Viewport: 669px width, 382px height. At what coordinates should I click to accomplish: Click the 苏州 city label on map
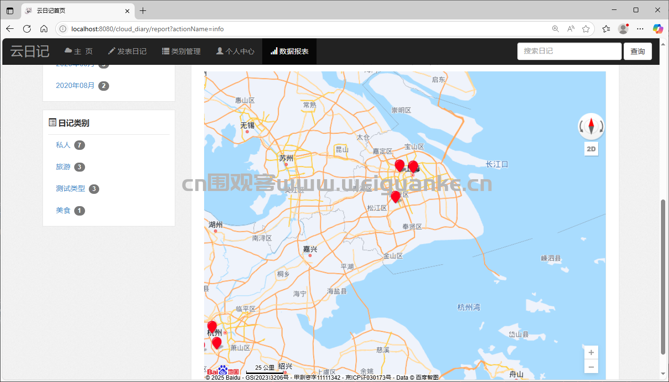286,158
